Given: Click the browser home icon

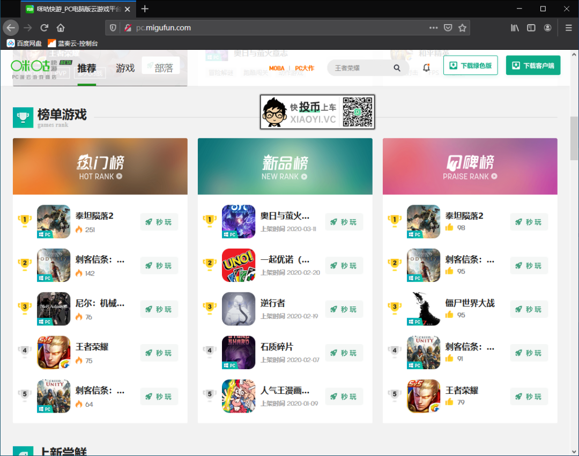Looking at the screenshot, I should (61, 27).
